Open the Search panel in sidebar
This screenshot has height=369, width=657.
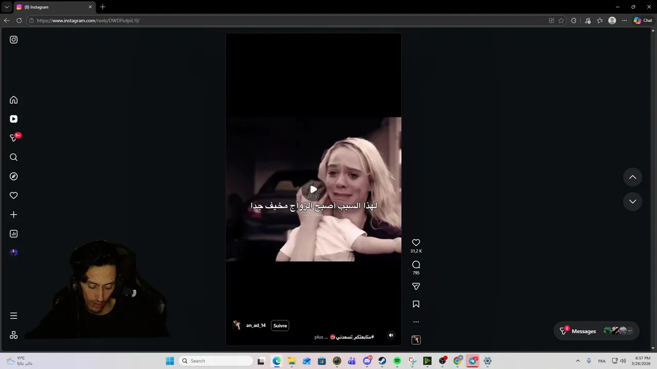(14, 157)
